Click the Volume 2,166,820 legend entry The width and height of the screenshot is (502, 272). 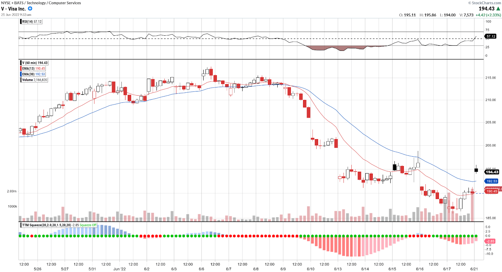[x=35, y=80]
